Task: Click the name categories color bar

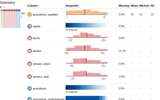Action: [x=87, y=25]
